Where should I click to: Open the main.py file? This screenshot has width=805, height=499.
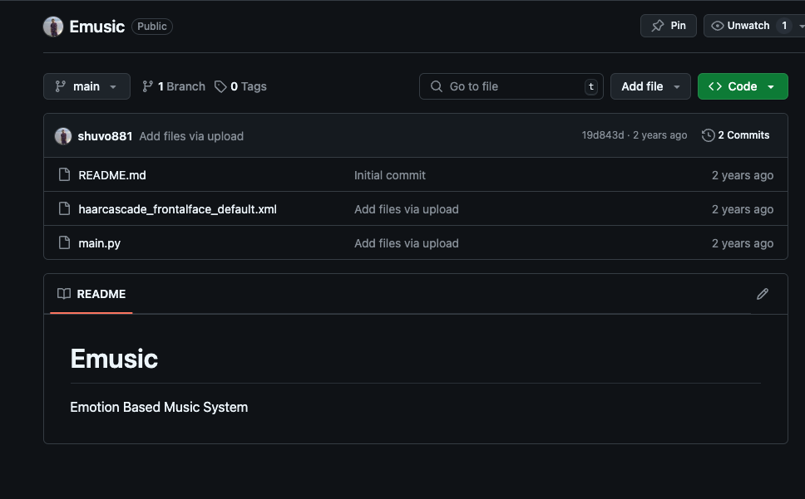pos(99,243)
